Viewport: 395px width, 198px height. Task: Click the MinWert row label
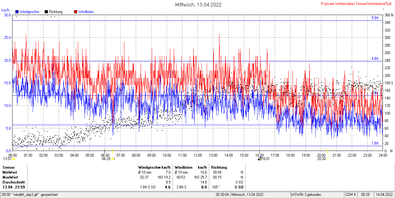point(10,172)
